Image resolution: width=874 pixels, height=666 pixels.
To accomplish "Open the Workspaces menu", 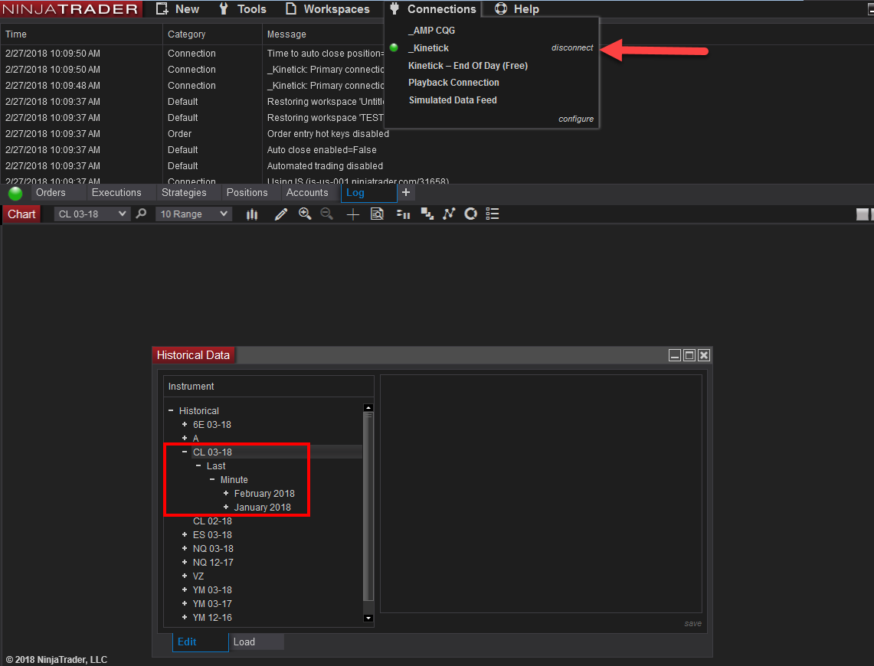I will pos(327,9).
